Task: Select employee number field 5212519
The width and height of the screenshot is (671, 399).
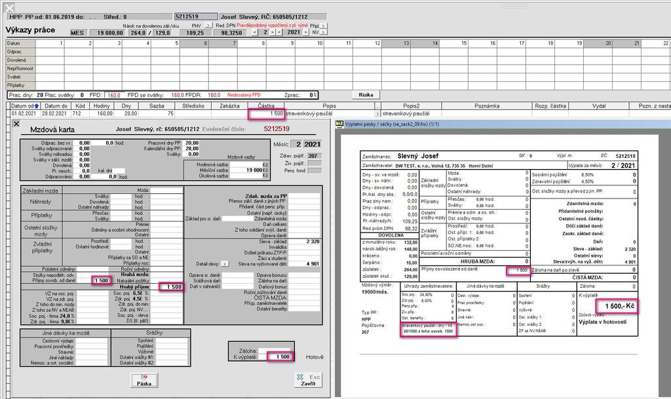Action: click(x=196, y=16)
